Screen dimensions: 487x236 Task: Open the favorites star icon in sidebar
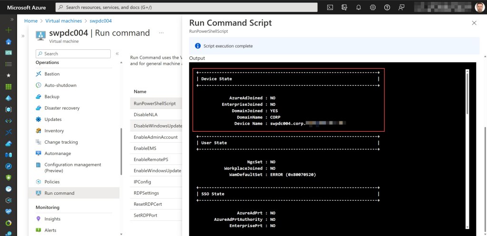click(8, 75)
